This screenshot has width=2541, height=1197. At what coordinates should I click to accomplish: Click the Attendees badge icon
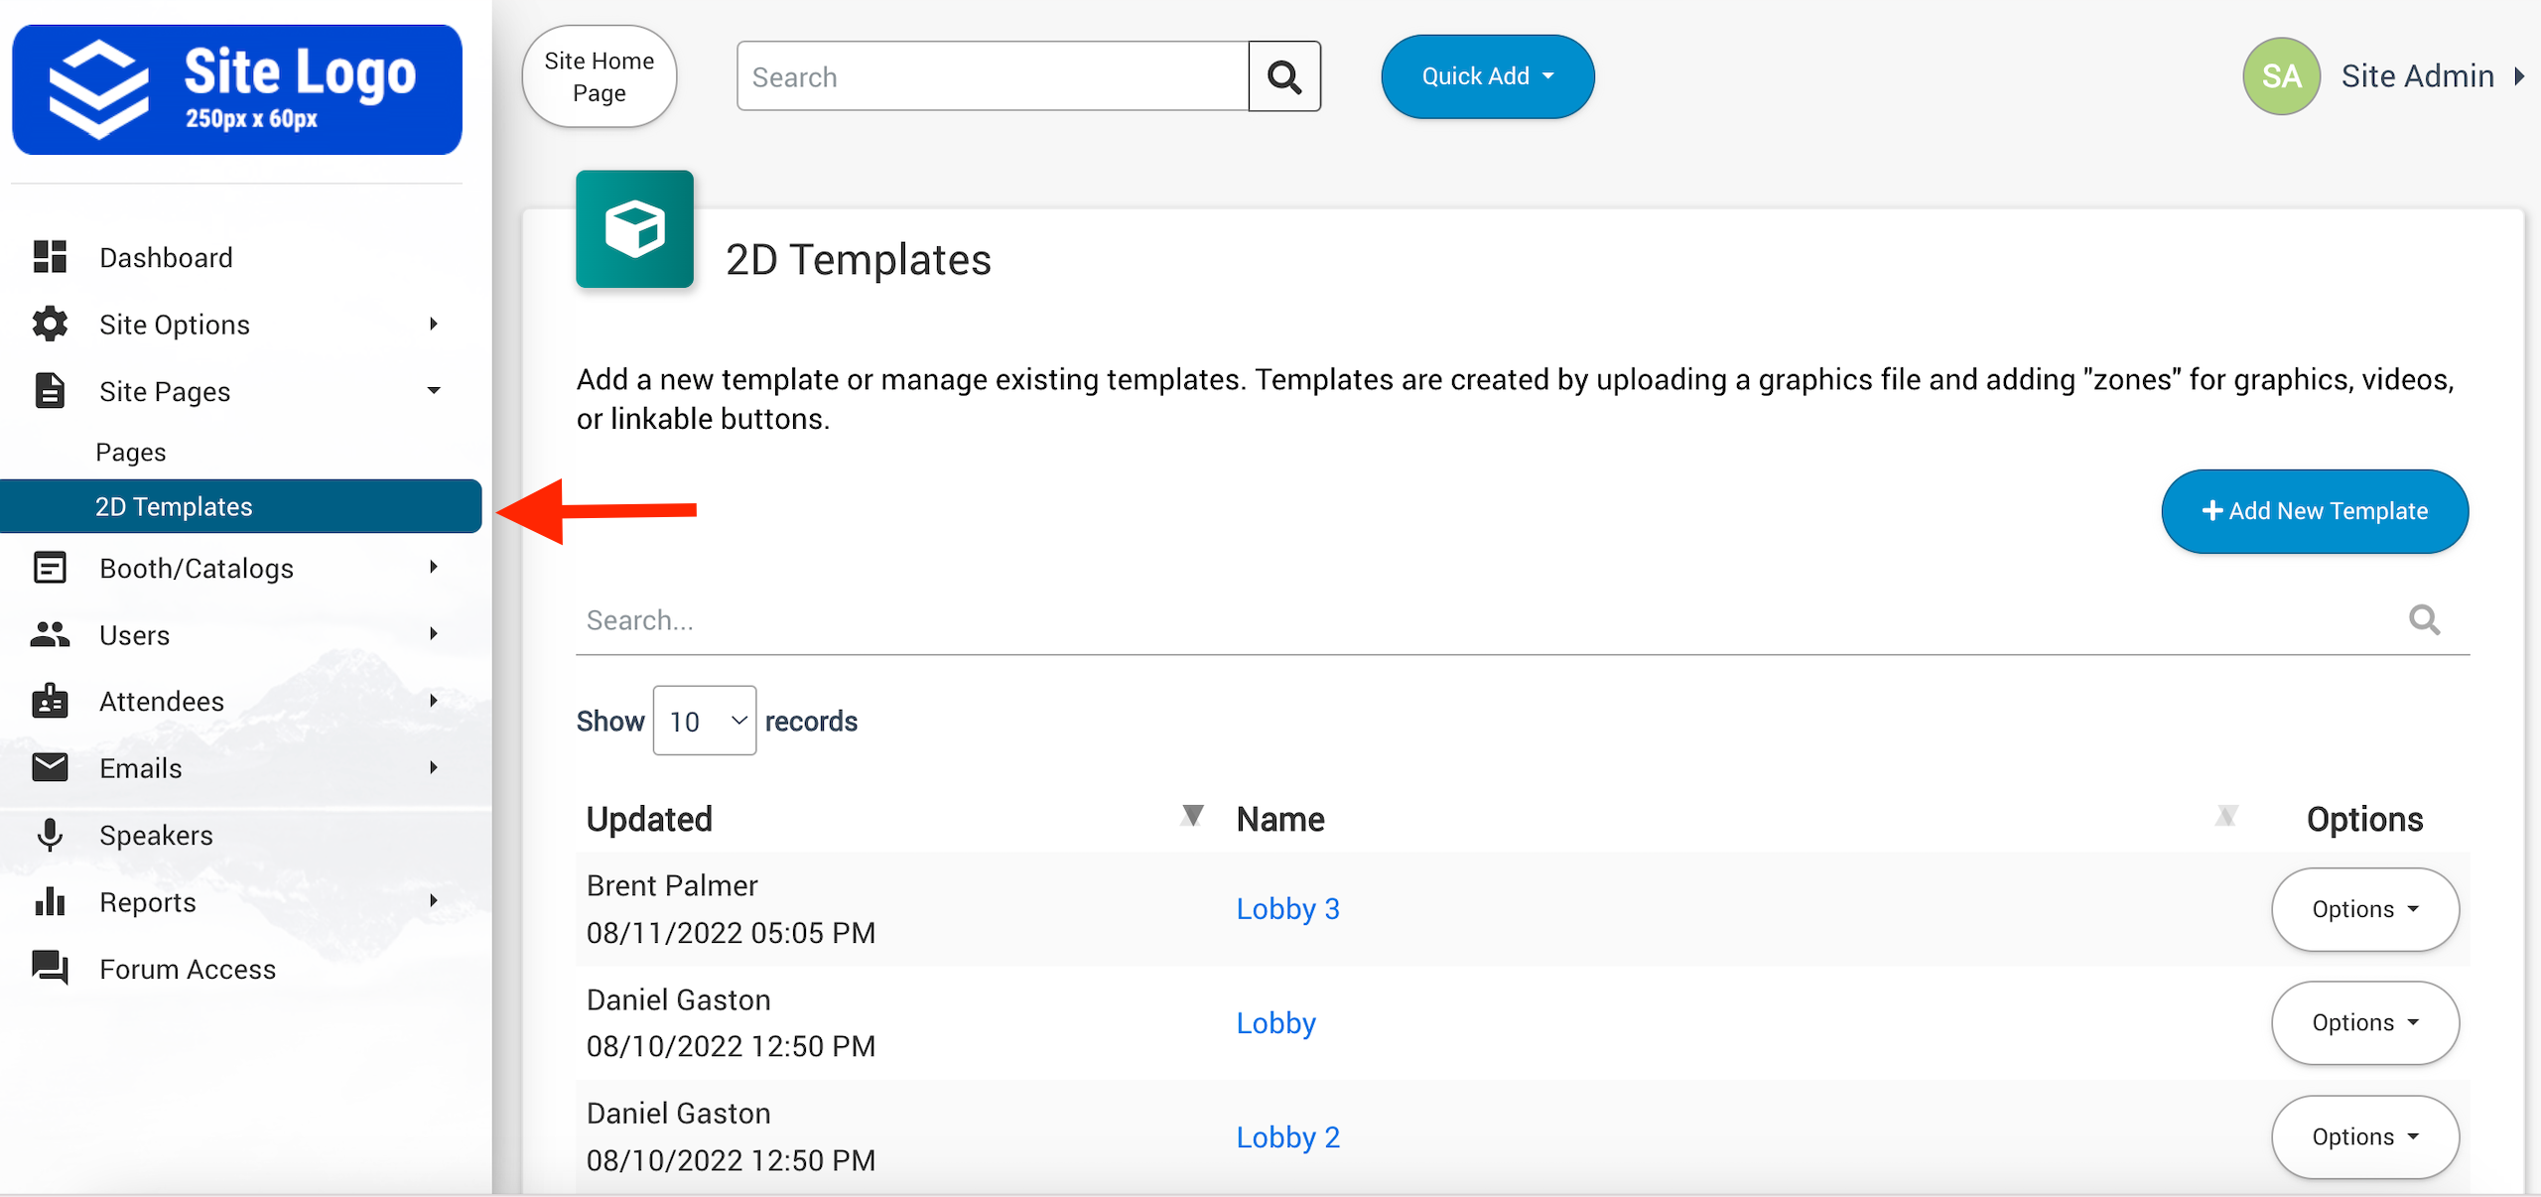[x=50, y=701]
